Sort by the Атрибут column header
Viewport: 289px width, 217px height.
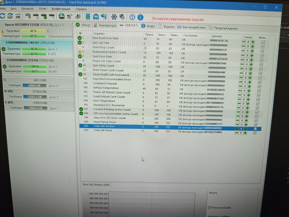point(99,33)
